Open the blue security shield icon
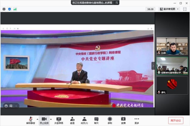 coord(9,9)
